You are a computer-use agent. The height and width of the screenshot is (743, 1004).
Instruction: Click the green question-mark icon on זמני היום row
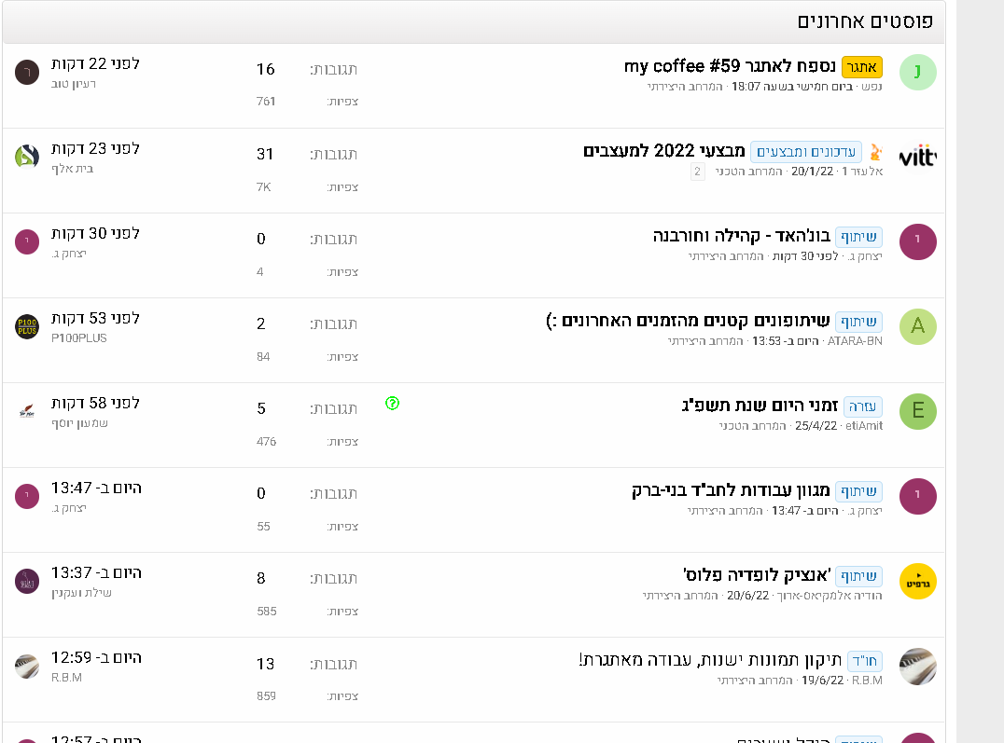(393, 404)
